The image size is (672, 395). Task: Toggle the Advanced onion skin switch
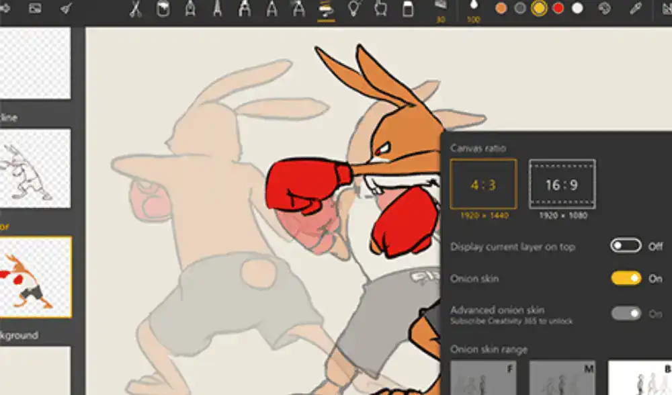coord(626,313)
